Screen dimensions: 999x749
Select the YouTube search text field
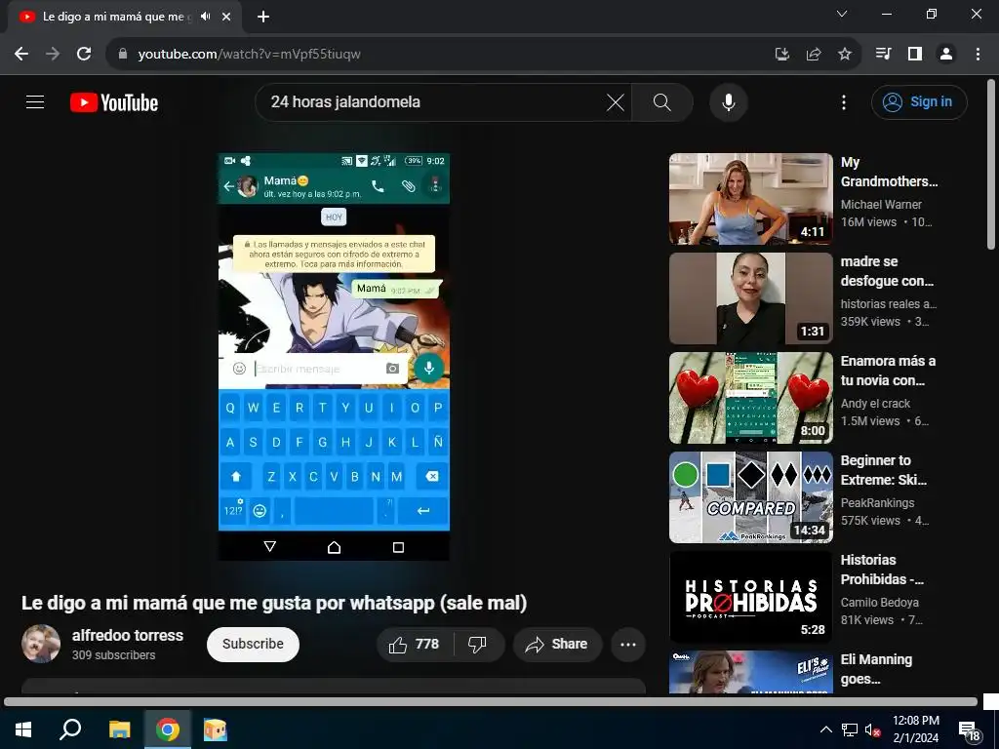click(433, 101)
